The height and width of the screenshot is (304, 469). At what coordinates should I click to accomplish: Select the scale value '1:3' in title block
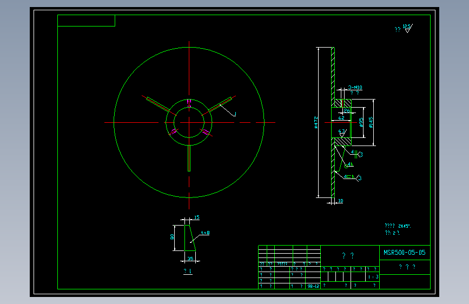coord(373,277)
